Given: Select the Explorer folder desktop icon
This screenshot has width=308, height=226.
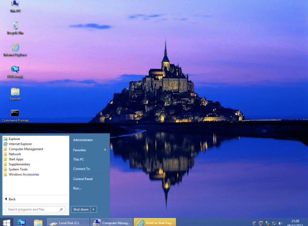Looking at the screenshot, I should point(15,94).
